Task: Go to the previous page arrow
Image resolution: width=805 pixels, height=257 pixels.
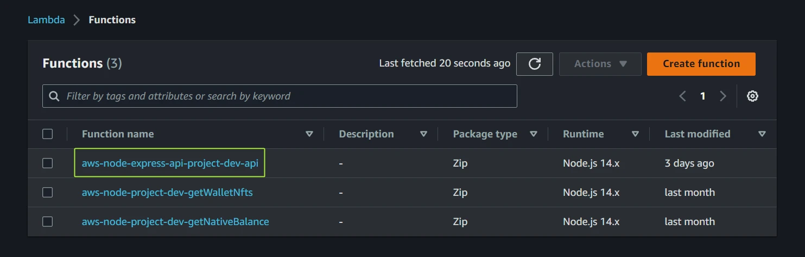Action: 682,96
